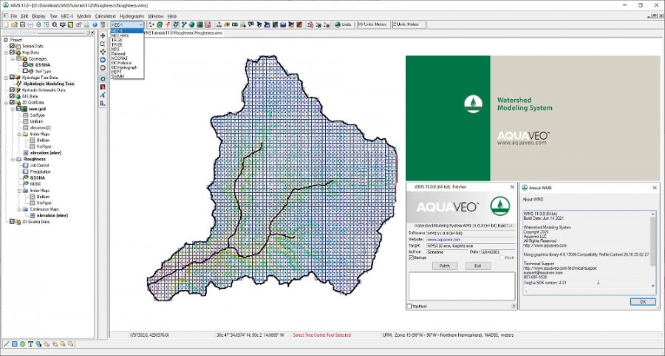Select the Zoom magnifier tool in vertical toolbar

[x=103, y=44]
